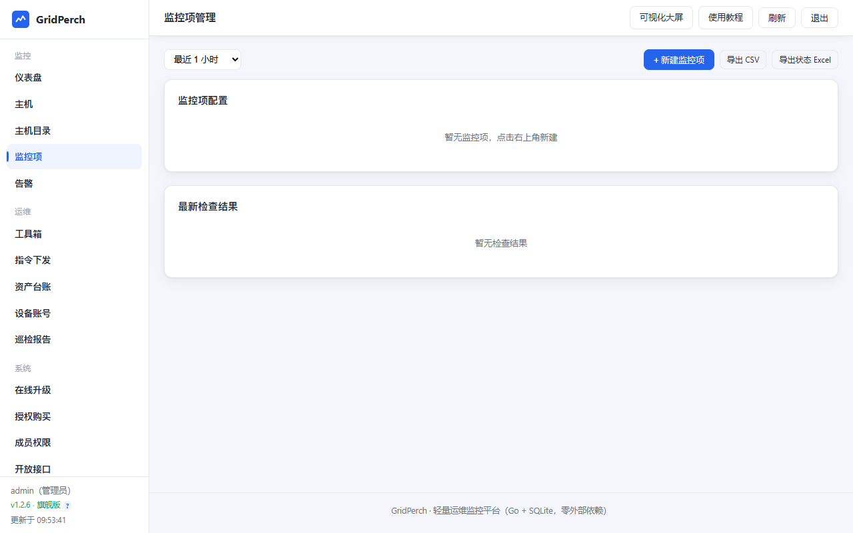Click the 监控项配置 card heading

pos(203,101)
